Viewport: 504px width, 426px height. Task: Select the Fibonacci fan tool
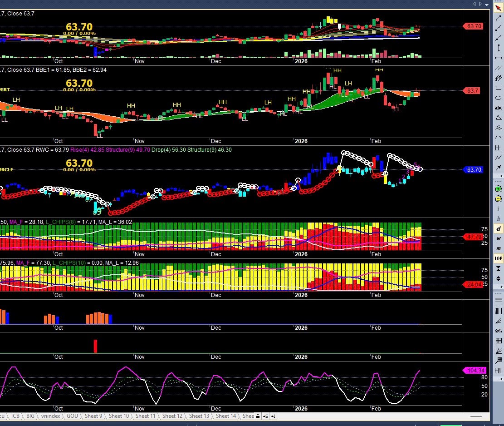[x=498, y=321]
